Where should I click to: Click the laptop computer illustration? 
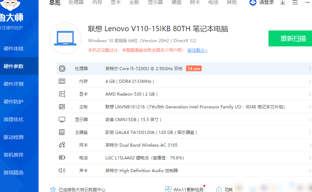(x=65, y=38)
